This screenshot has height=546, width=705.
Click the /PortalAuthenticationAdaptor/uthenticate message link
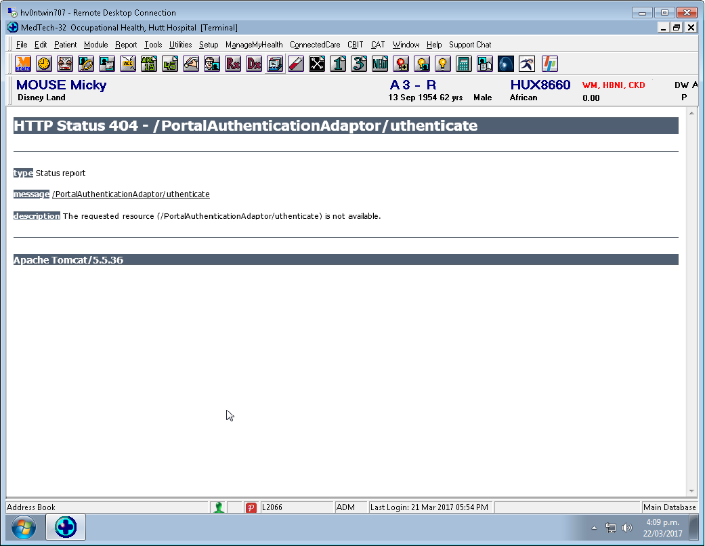point(131,194)
